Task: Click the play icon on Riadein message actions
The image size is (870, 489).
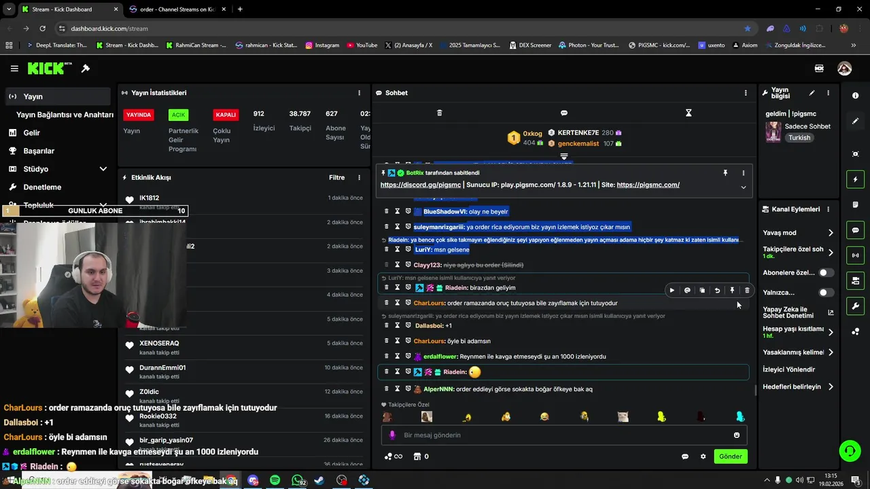Action: point(672,291)
